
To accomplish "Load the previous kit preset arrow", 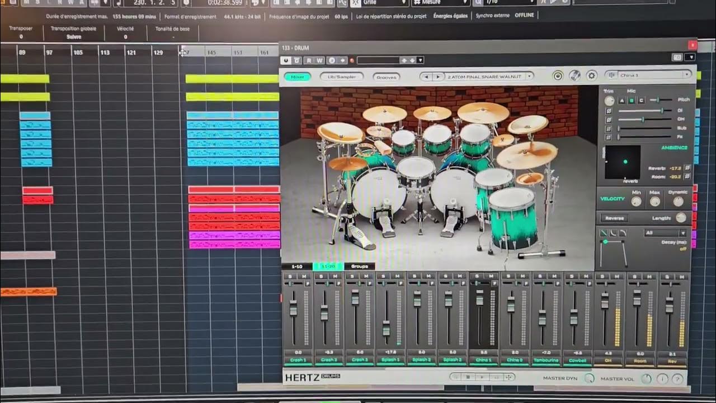I will pyautogui.click(x=427, y=77).
